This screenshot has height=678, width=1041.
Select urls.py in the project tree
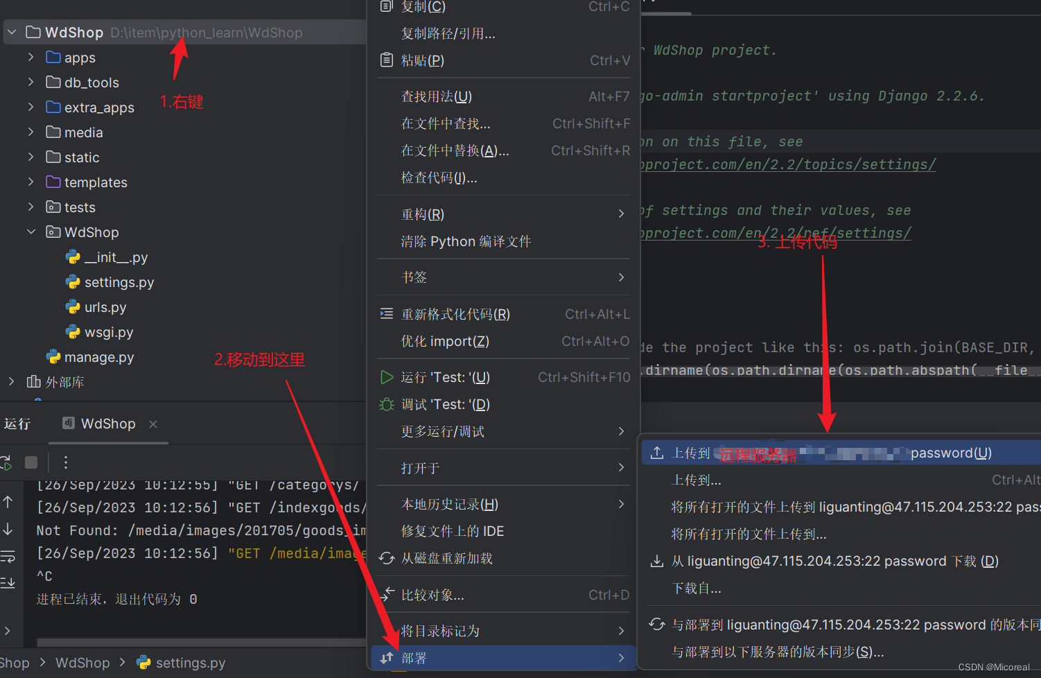coord(105,307)
